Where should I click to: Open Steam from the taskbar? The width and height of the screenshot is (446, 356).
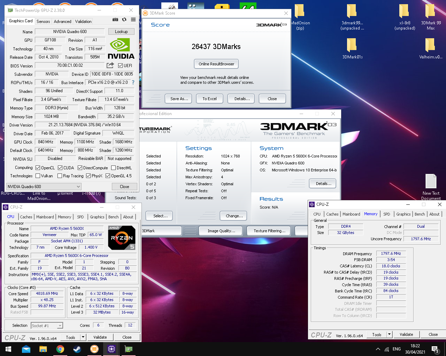click(x=77, y=349)
